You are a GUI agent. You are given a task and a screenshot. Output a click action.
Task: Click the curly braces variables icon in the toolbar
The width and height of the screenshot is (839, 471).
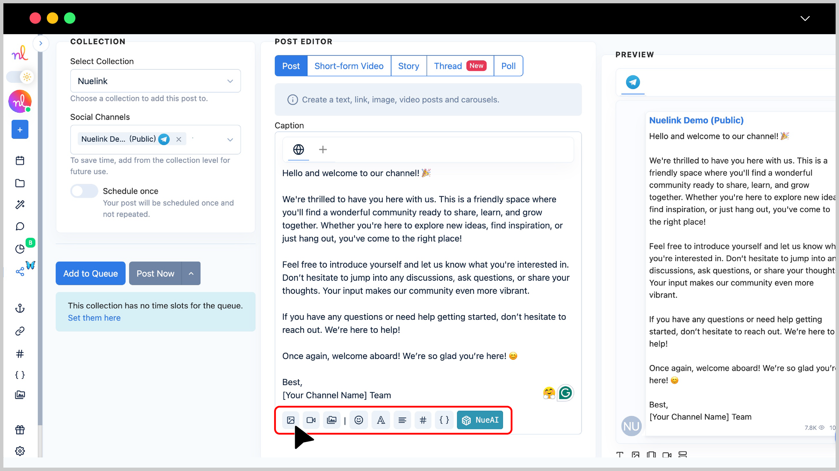[444, 420]
